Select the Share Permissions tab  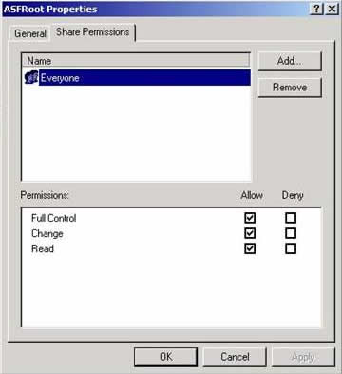[x=93, y=32]
